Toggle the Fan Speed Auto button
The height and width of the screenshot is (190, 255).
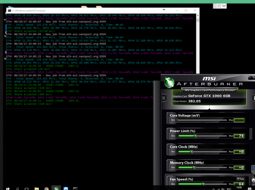pos(241,179)
